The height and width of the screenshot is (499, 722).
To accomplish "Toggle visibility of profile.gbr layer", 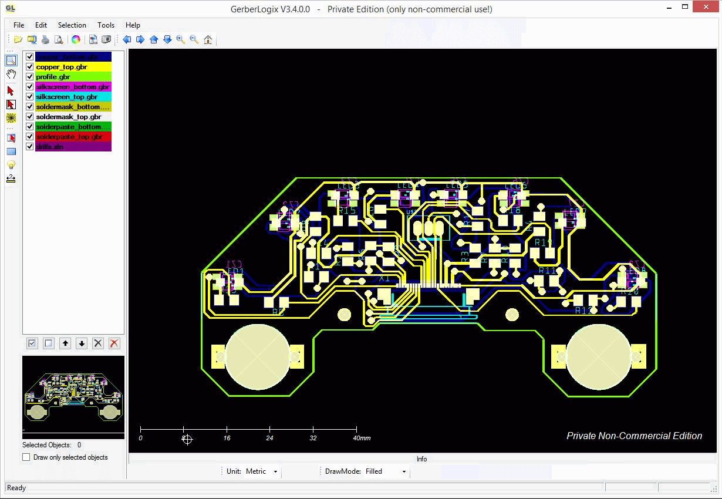I will (x=29, y=77).
